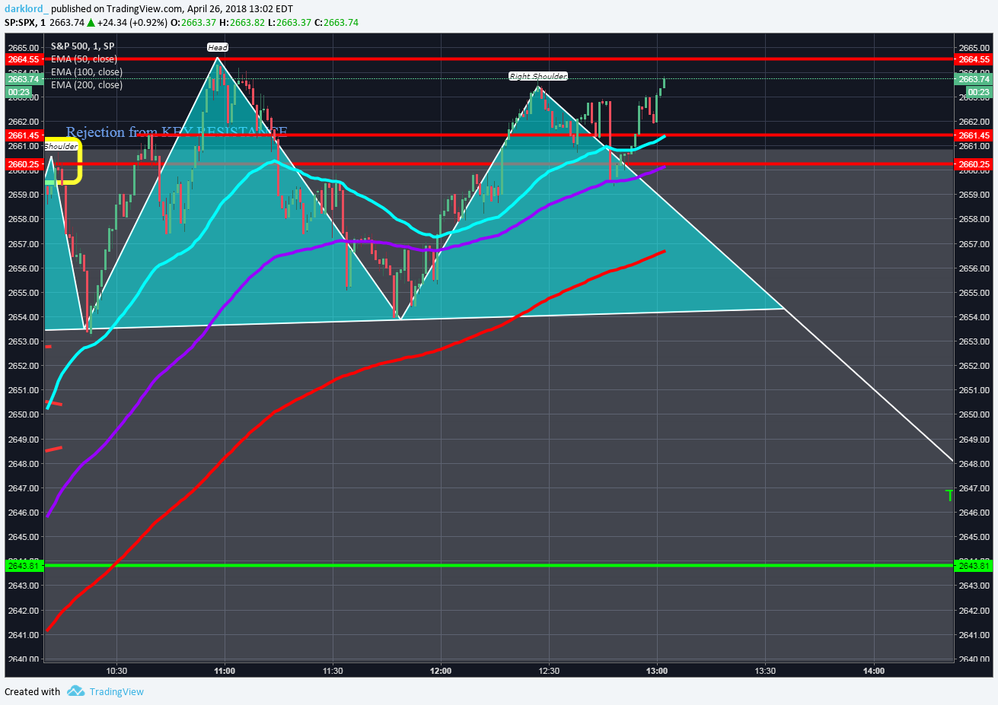Click the 10:30 time axis label

[x=116, y=671]
